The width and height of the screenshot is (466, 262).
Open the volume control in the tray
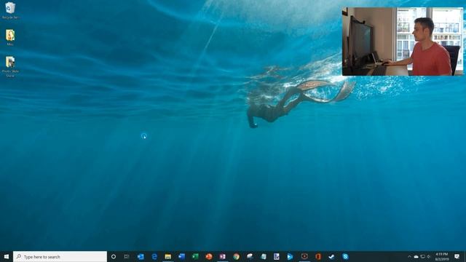pyautogui.click(x=429, y=257)
